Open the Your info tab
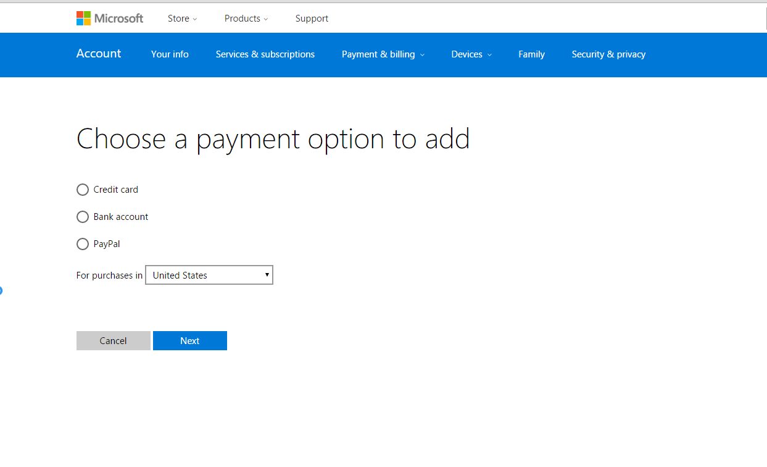This screenshot has height=467, width=767. coord(170,54)
